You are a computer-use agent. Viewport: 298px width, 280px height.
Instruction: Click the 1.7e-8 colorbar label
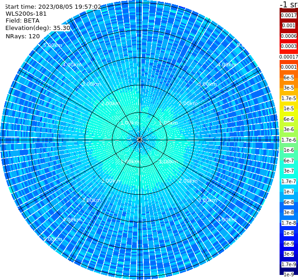(289, 223)
